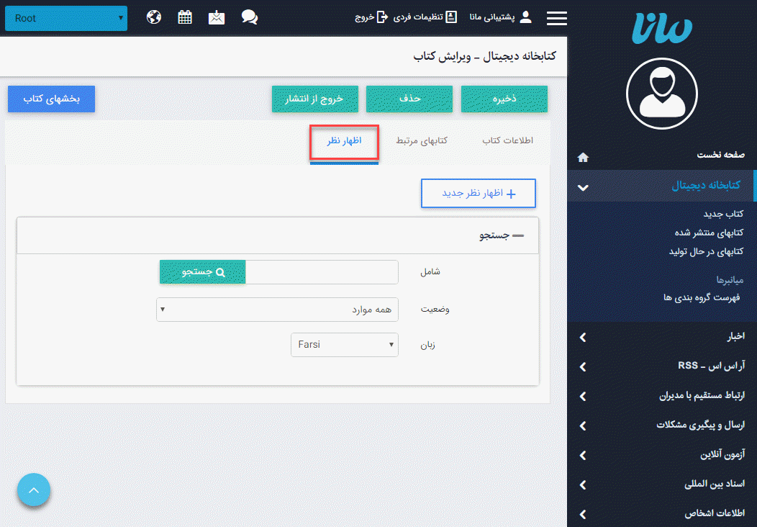This screenshot has width=757, height=527.
Task: Open the وضعیت dropdown showing همه موارد
Action: coord(278,309)
